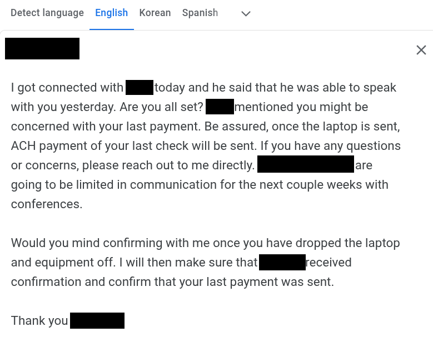Choose Korean as source language
This screenshot has width=433, height=347.
point(155,13)
